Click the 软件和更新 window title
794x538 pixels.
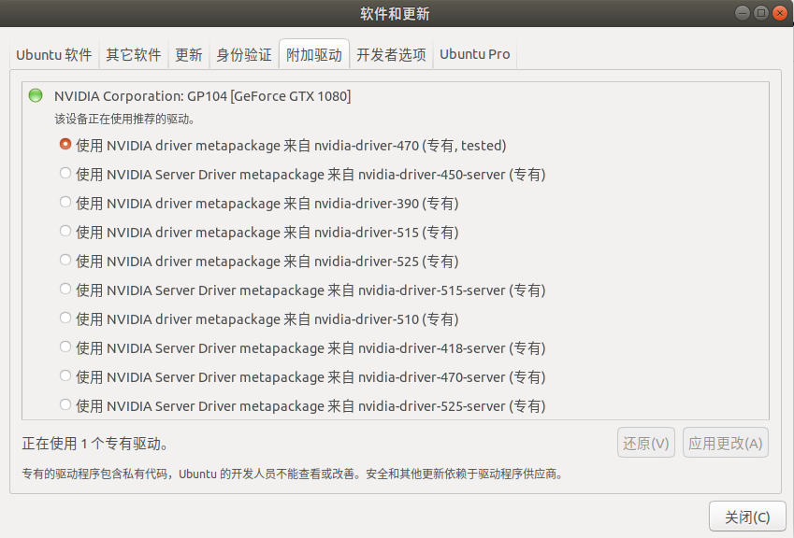click(395, 14)
